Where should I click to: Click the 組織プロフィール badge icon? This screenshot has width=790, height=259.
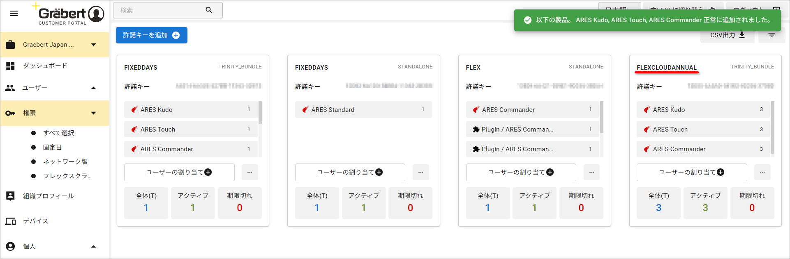[x=10, y=196]
